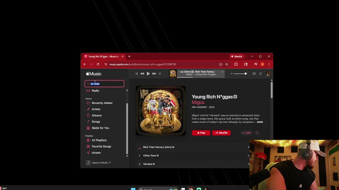Start playback with the top play icon
339x190 pixels.
click(x=148, y=74)
